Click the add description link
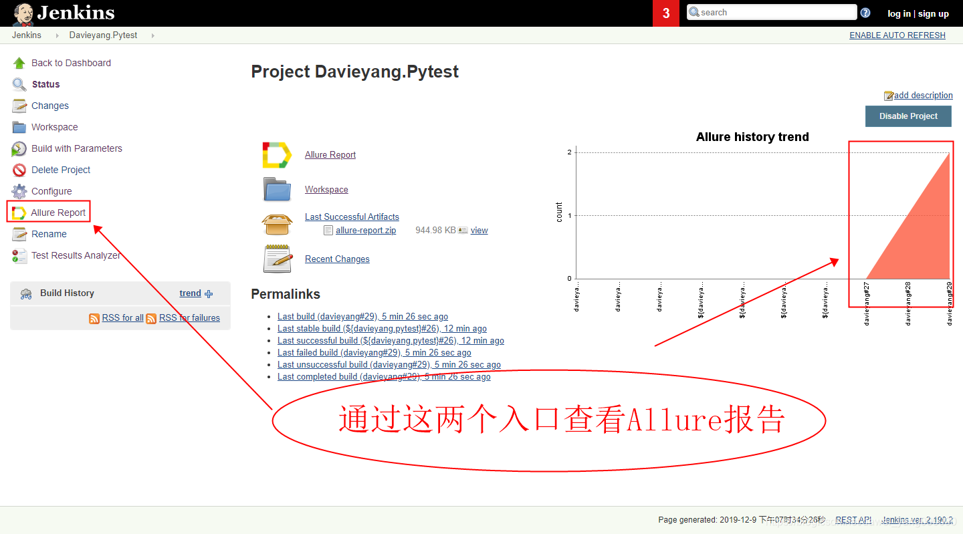The image size is (963, 534). 924,96
